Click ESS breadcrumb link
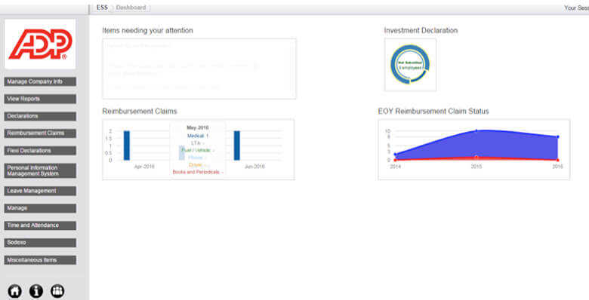 [x=102, y=8]
